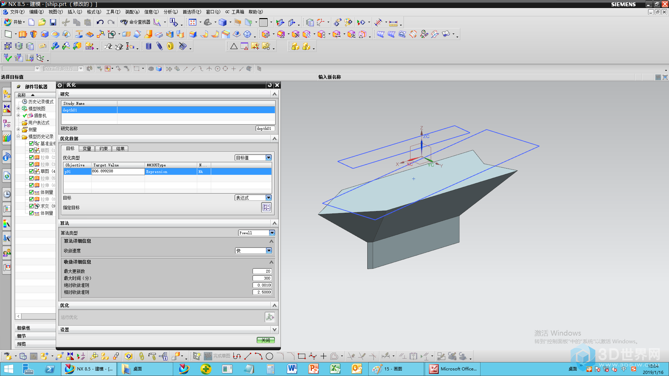Image resolution: width=669 pixels, height=376 pixels.
Task: Click the Start menu NX icon
Action: tap(8, 22)
